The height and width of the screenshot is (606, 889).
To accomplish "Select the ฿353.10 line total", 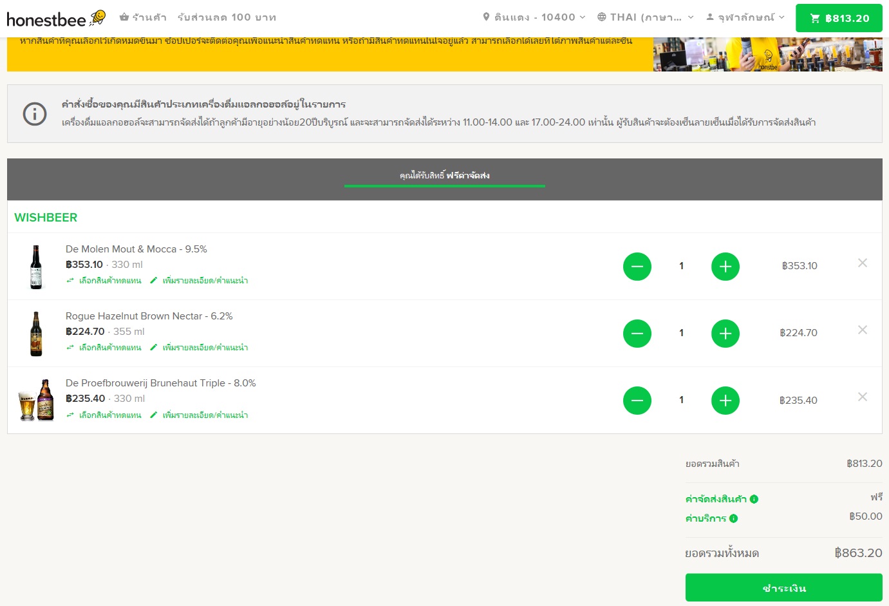I will click(x=800, y=266).
